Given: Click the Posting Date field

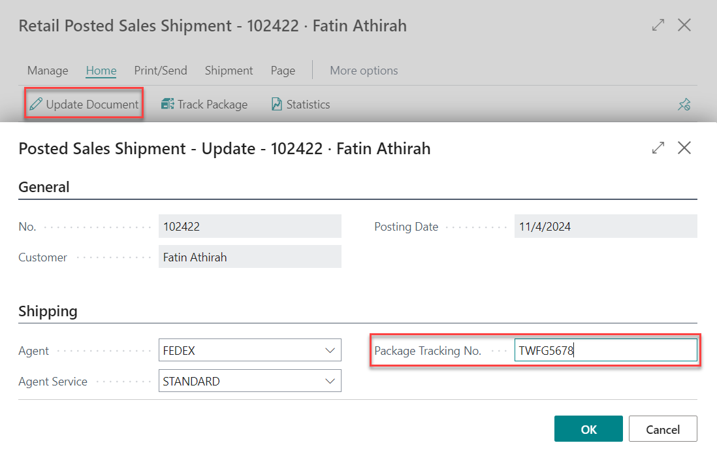Looking at the screenshot, I should (605, 227).
